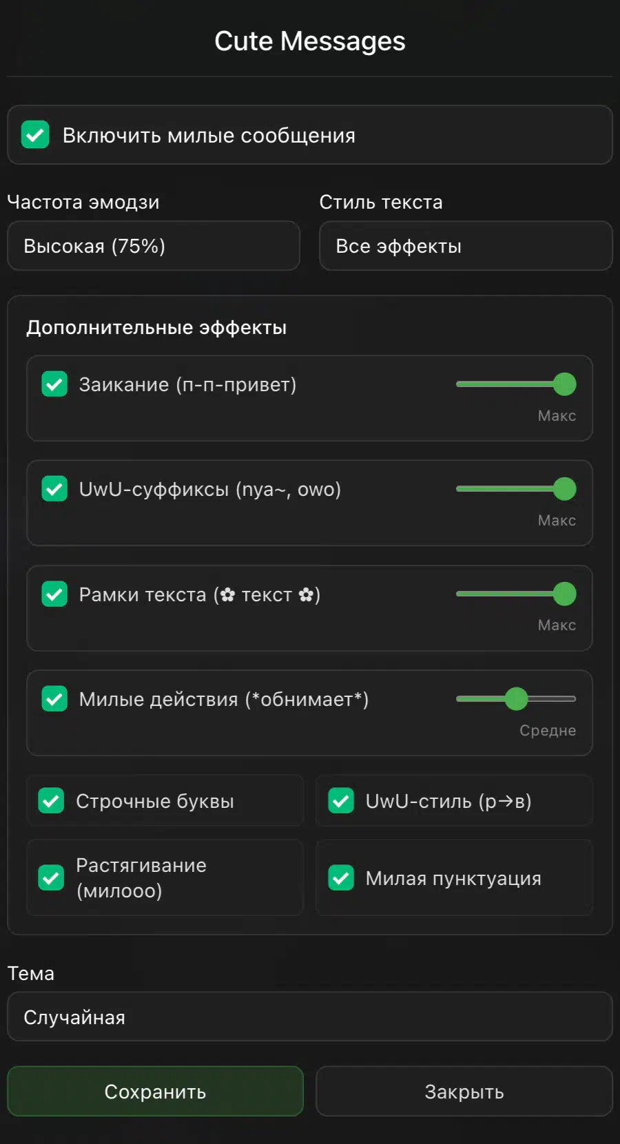620x1144 pixels.
Task: Click the 'Рамки текста' intensity slider handle
Action: pyautogui.click(x=564, y=594)
